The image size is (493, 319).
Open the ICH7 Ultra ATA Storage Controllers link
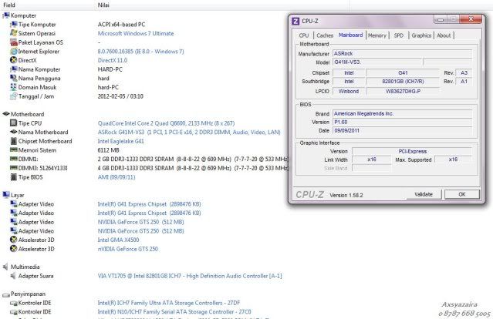tap(169, 303)
